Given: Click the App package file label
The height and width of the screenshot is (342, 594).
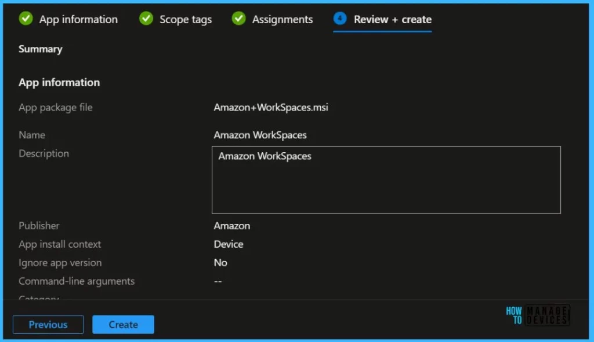Looking at the screenshot, I should (x=56, y=107).
